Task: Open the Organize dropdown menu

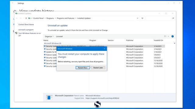Action: point(49,36)
